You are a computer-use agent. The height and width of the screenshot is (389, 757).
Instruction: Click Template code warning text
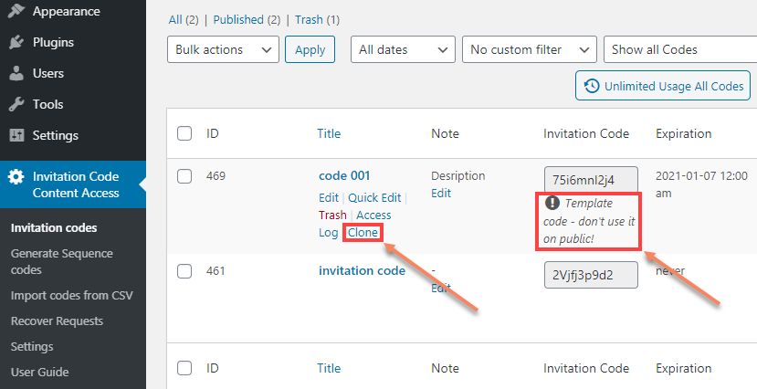tap(590, 221)
